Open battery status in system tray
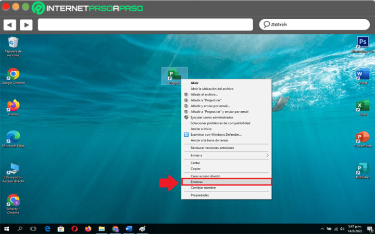This screenshot has width=375, height=234. pyautogui.click(x=329, y=229)
